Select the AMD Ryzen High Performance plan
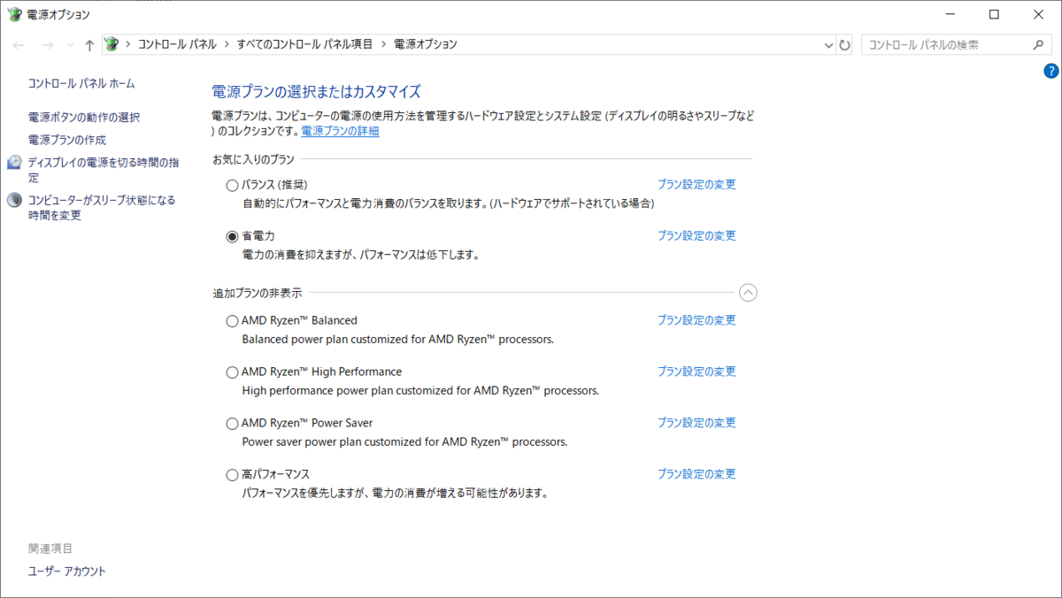 [x=231, y=372]
